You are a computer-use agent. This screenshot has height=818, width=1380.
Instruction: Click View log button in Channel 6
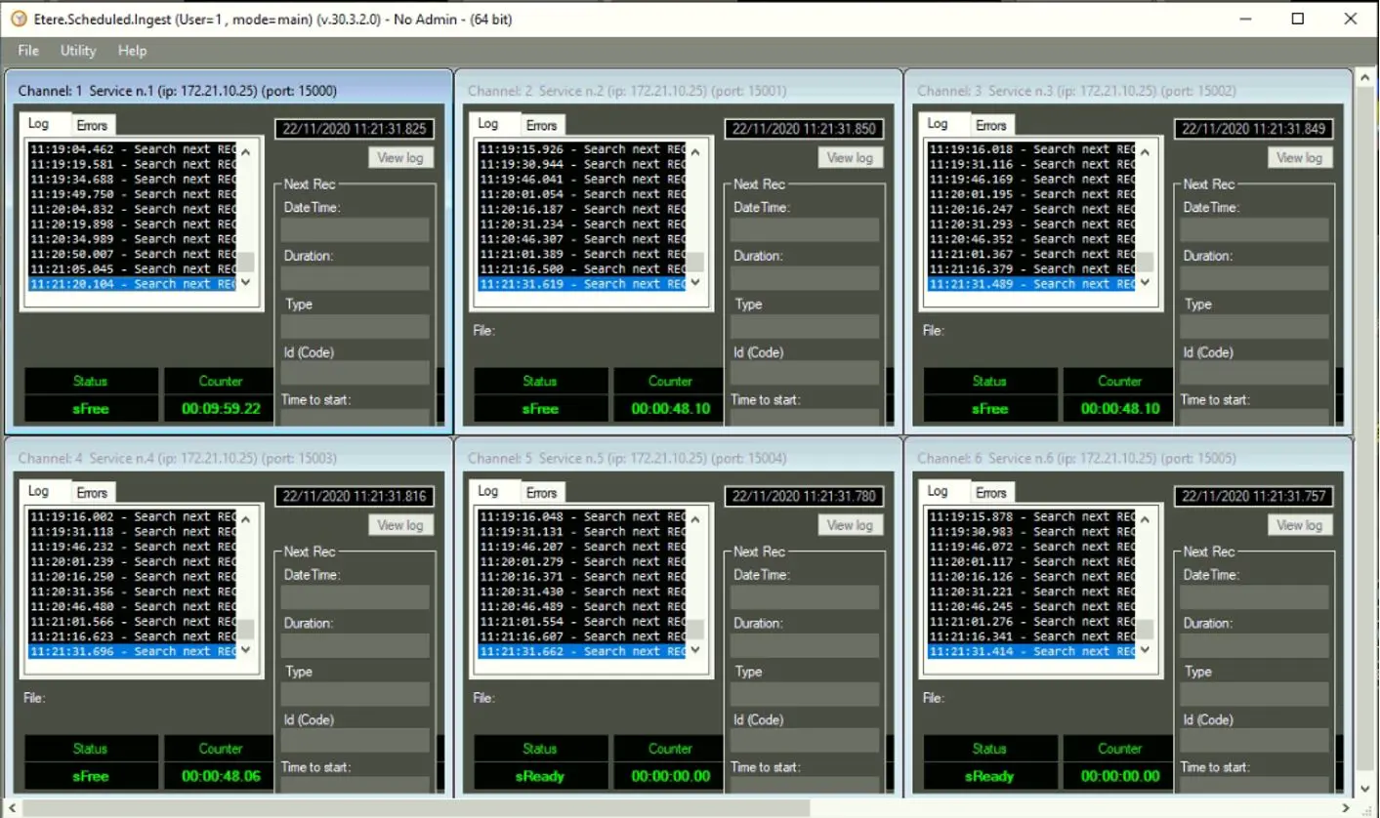click(x=1299, y=525)
